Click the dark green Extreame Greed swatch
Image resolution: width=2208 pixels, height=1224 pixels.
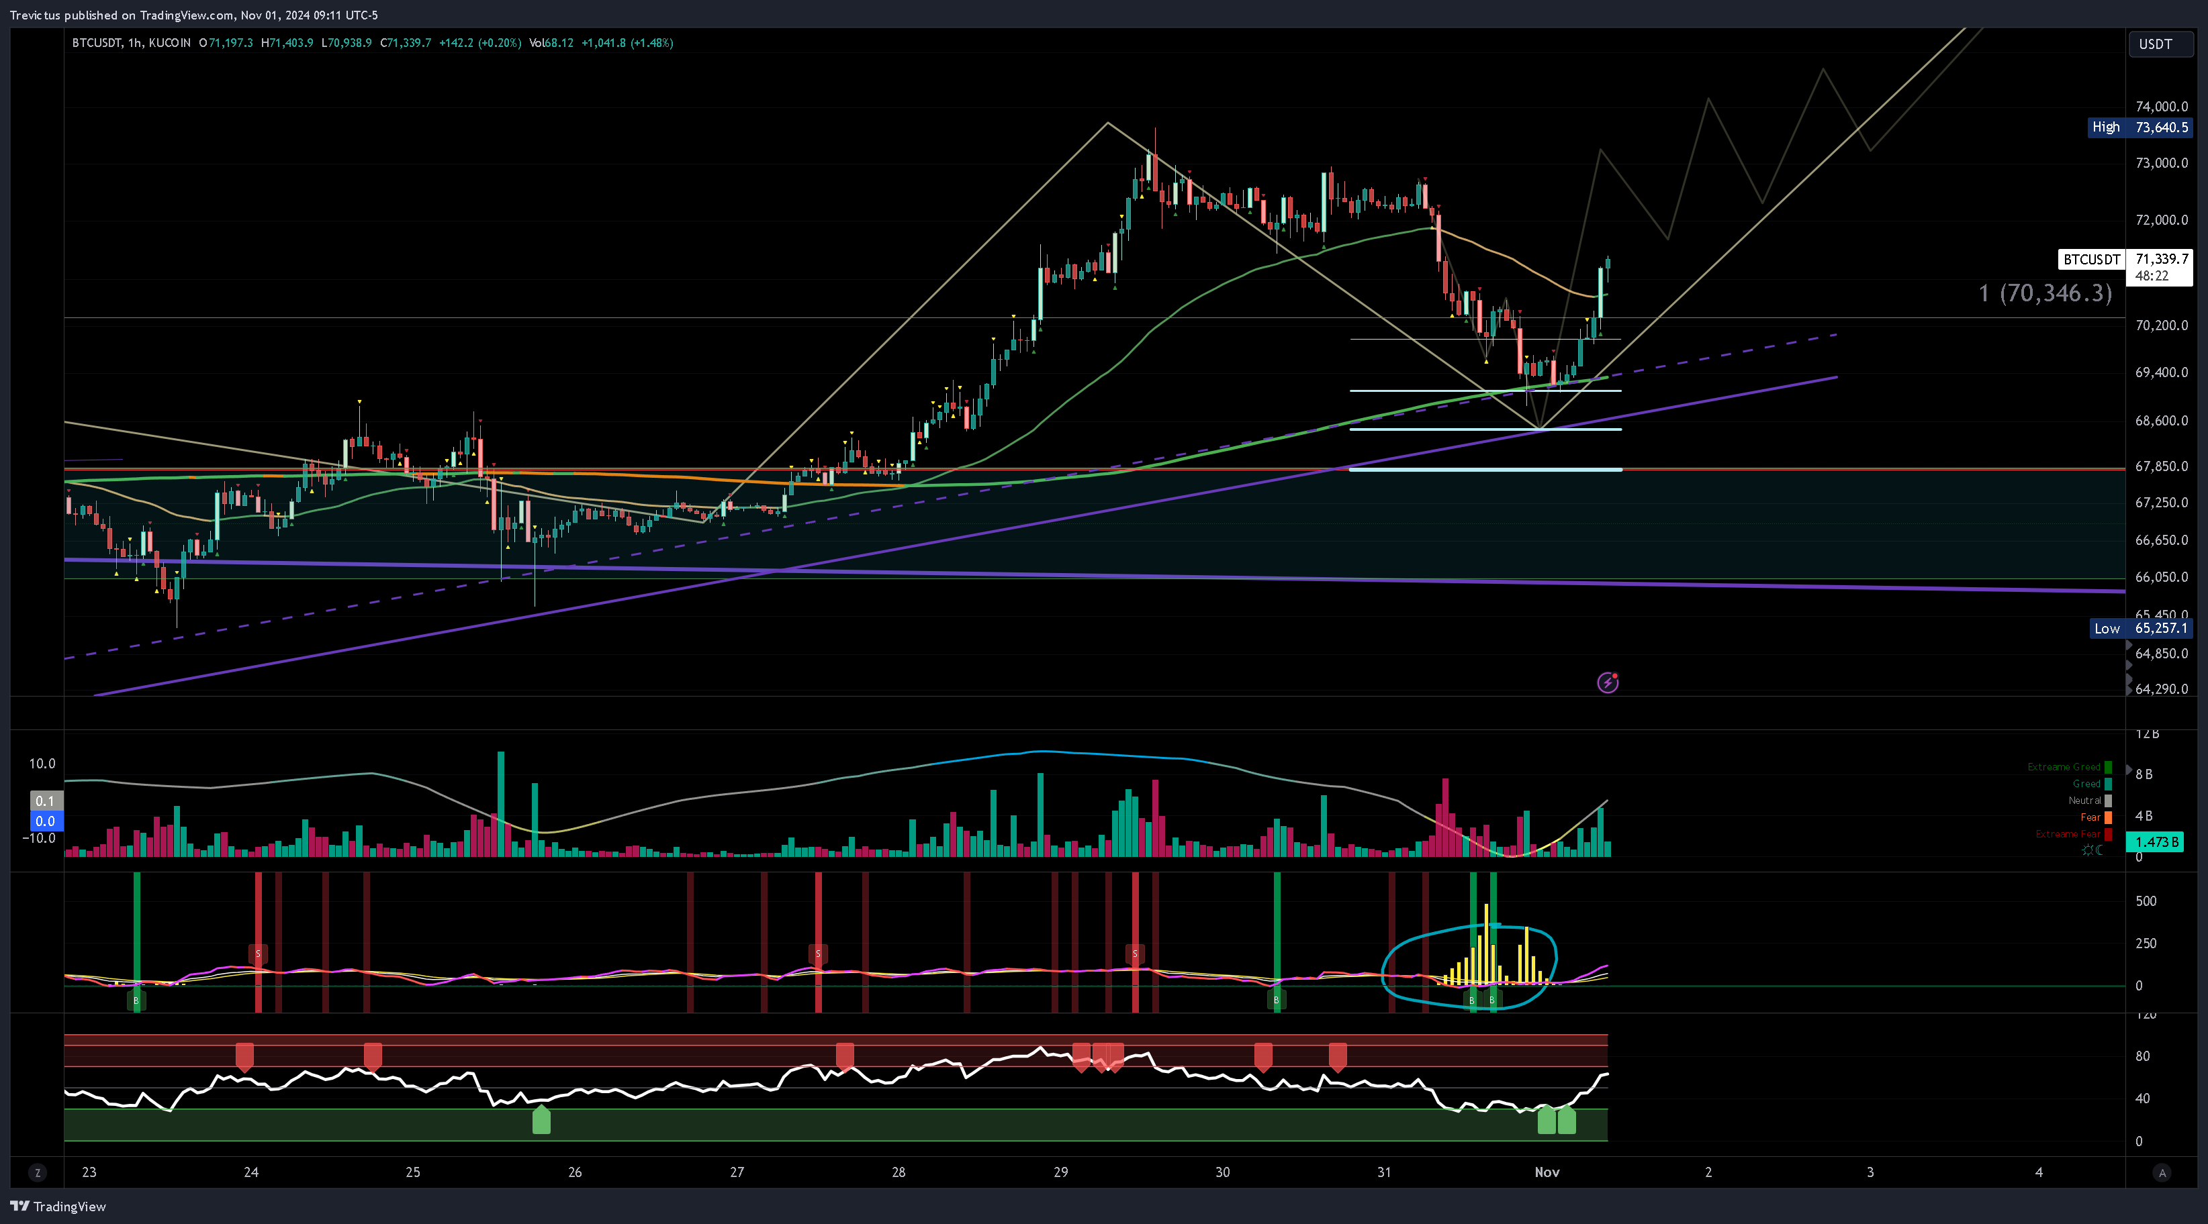pyautogui.click(x=2109, y=766)
